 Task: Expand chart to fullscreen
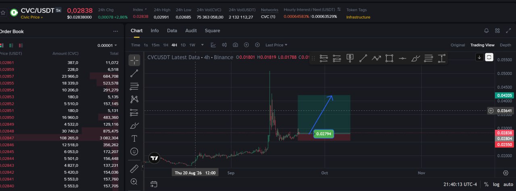pyautogui.click(x=508, y=31)
